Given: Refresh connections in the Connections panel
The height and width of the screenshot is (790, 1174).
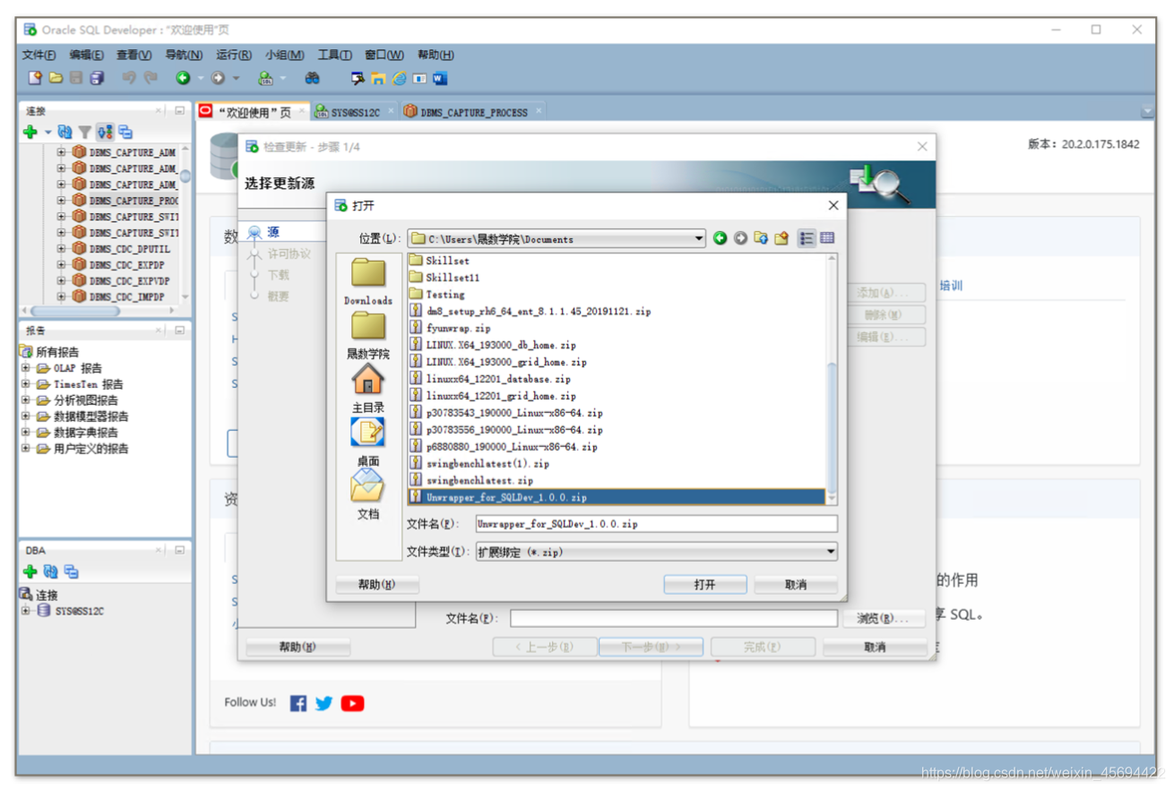Looking at the screenshot, I should [x=65, y=133].
